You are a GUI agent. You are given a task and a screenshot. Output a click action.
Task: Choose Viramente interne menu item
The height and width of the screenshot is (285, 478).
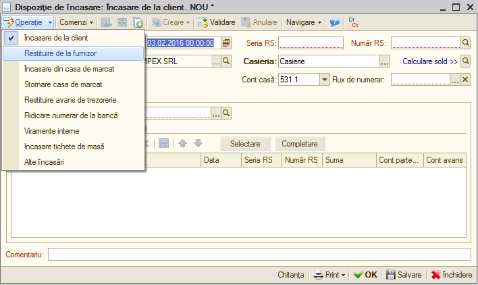(73, 131)
